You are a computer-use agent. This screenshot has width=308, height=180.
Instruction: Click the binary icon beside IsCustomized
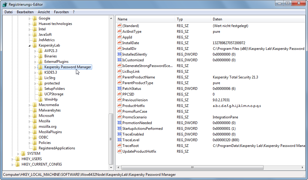[119, 60]
